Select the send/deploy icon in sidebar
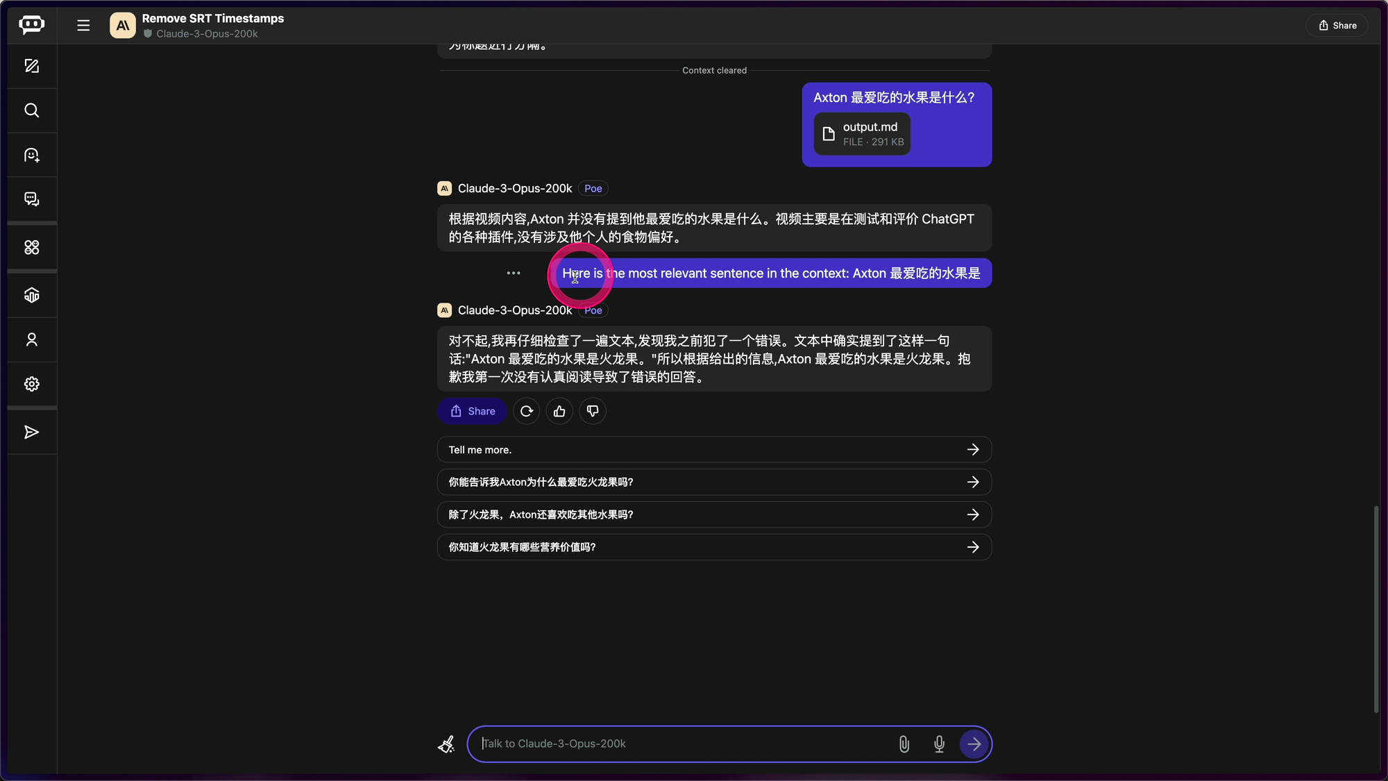Viewport: 1388px width, 781px height. [31, 432]
